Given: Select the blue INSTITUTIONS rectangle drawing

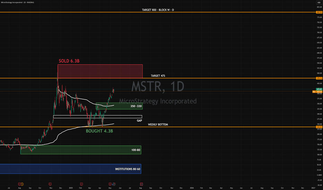Looking at the screenshot, I should [70, 169].
